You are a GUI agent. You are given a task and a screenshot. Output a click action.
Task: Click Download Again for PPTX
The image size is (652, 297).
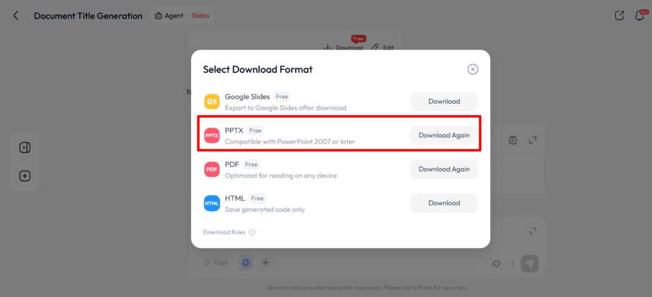point(444,135)
